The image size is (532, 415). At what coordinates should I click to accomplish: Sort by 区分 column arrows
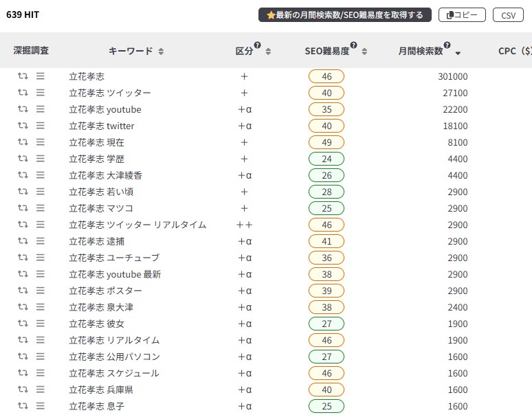268,52
